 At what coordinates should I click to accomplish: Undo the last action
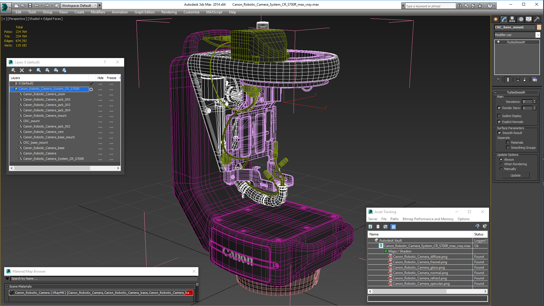tap(37, 5)
